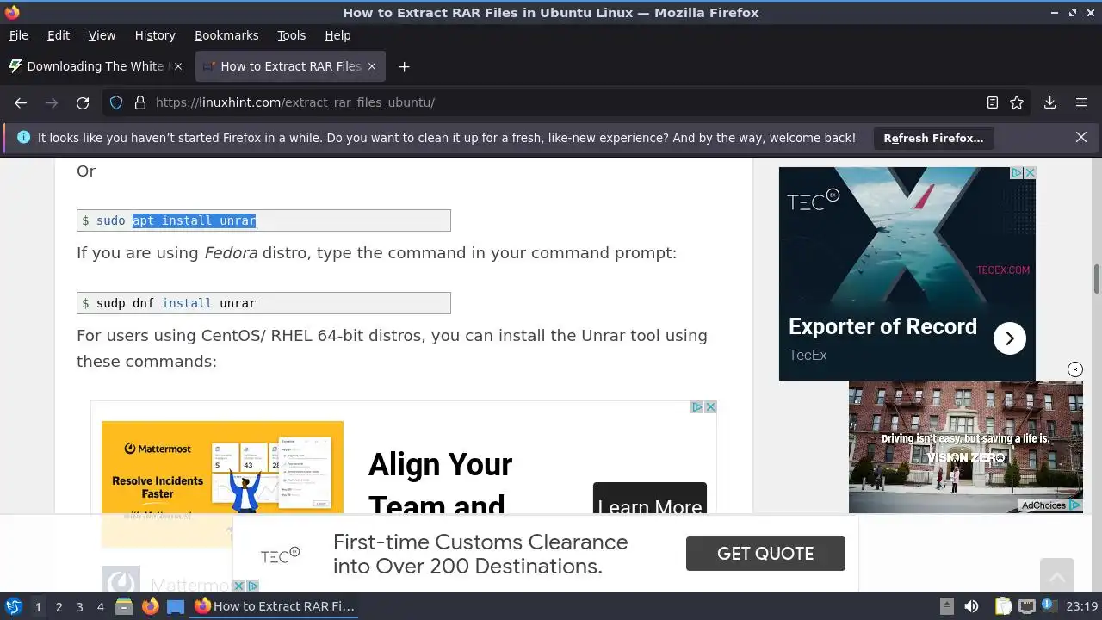
Task: Click the italic word 'Fedora'
Action: [231, 253]
